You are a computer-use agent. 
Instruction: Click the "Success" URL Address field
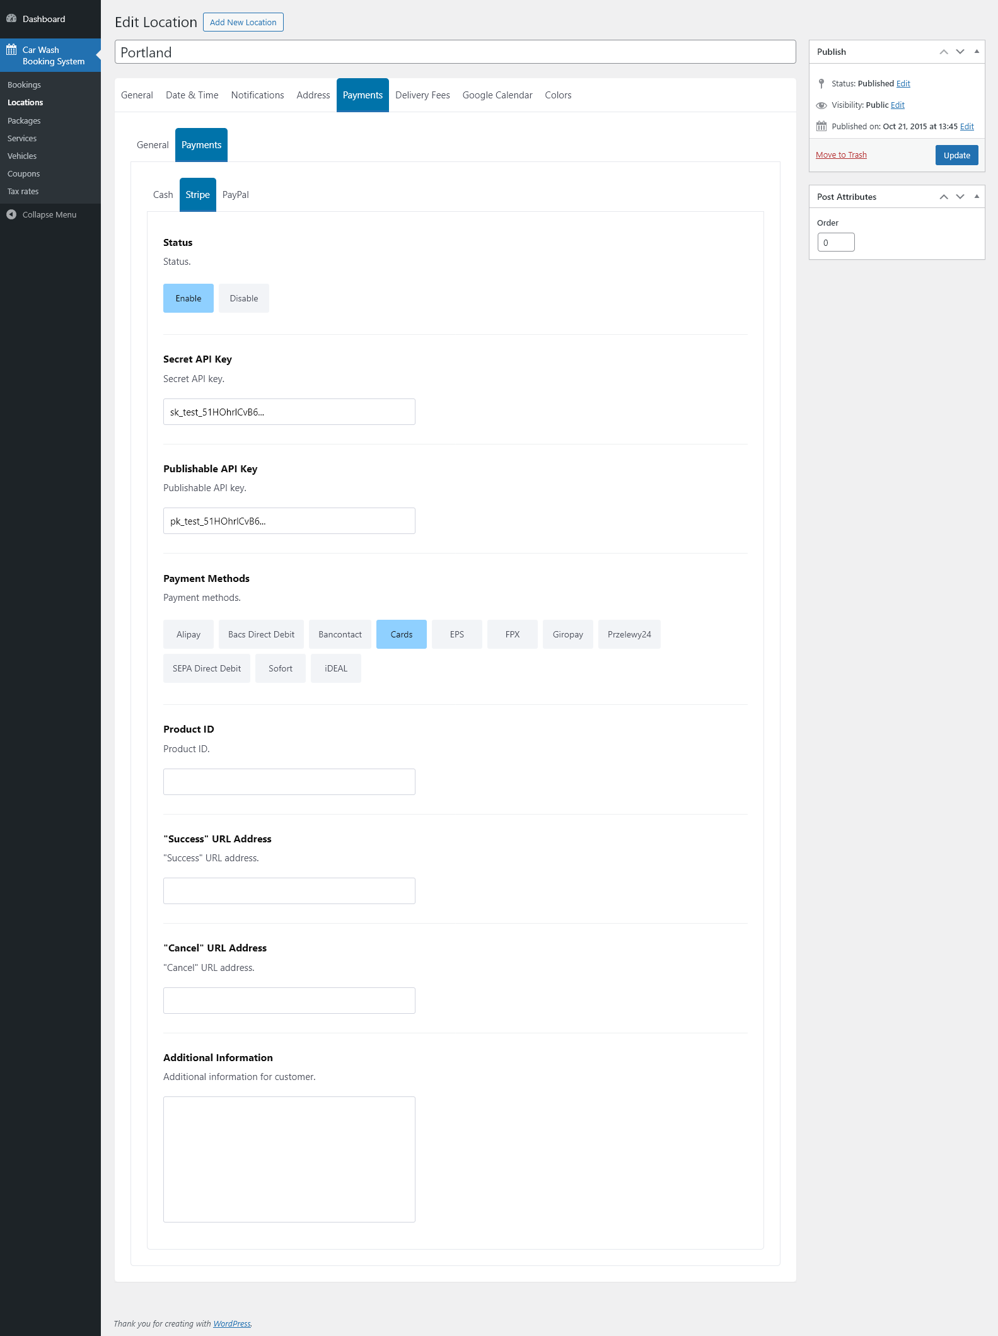(289, 891)
